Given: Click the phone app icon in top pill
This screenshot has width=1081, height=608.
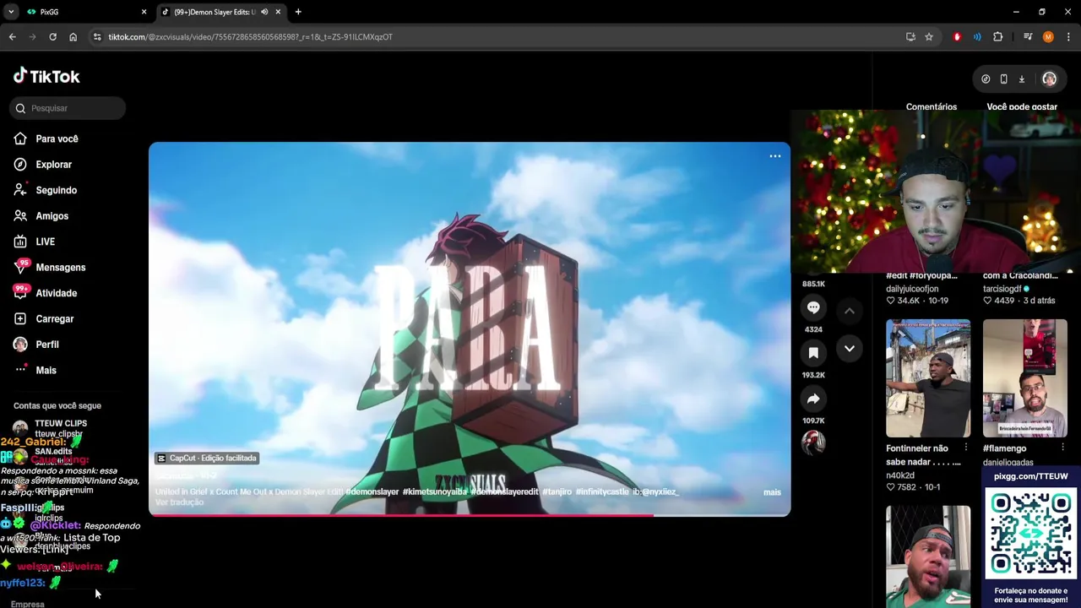Looking at the screenshot, I should [1003, 79].
